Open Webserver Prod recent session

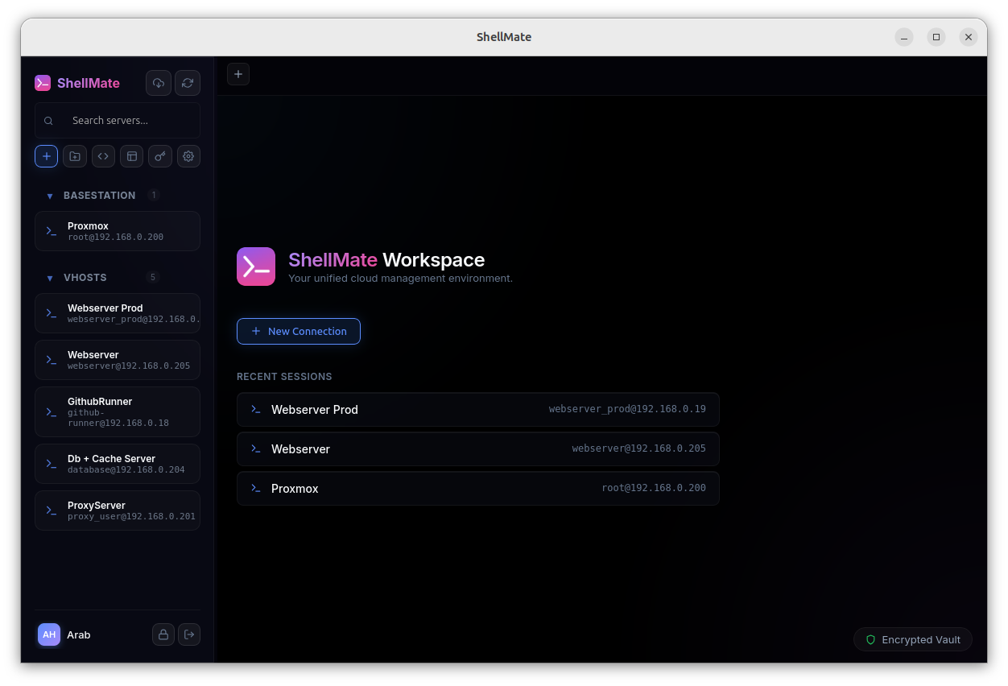tap(478, 409)
